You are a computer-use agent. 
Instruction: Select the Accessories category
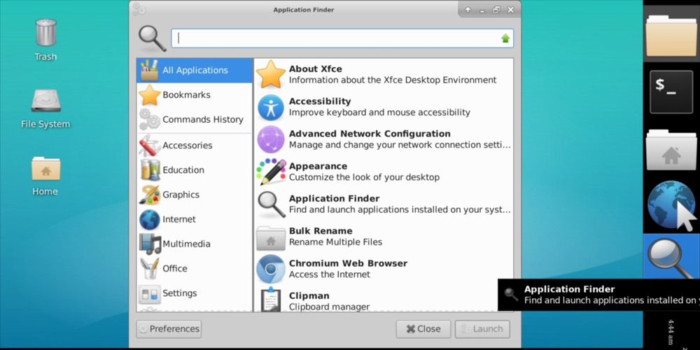coord(195,145)
